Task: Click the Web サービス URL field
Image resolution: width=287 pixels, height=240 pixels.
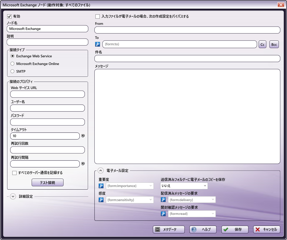Action: (47, 94)
